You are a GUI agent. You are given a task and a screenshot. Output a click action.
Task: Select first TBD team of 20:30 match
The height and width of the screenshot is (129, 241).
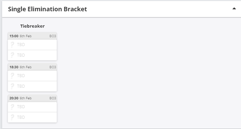click(32, 107)
